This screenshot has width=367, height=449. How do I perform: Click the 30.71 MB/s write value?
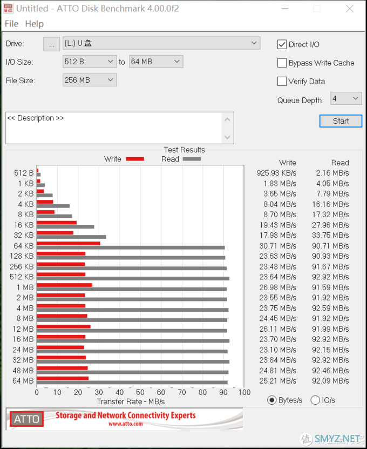278,246
